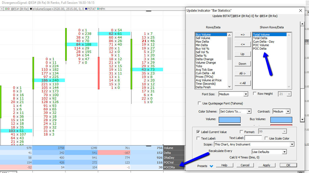Click the blue PSTAT legend square
Screen dimensions: 309x173
[86, 9]
